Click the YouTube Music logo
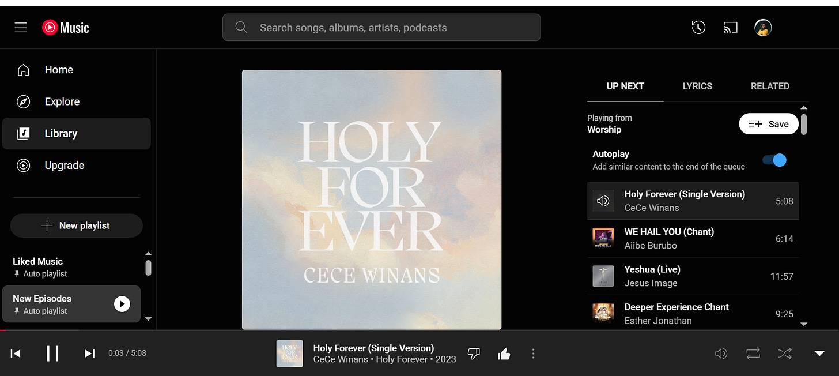839x376 pixels. [x=66, y=27]
